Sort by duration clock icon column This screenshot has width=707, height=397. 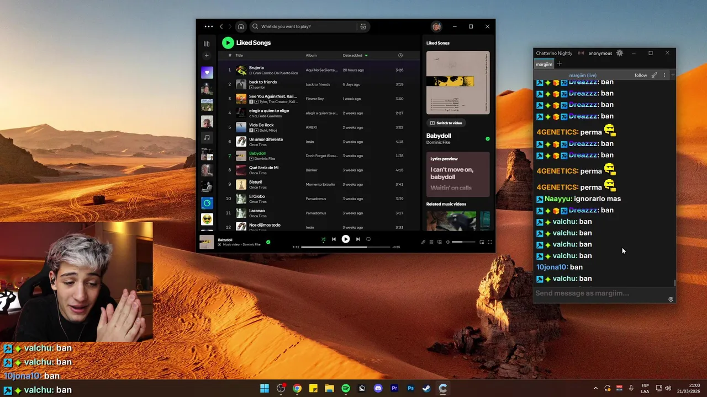tap(400, 55)
